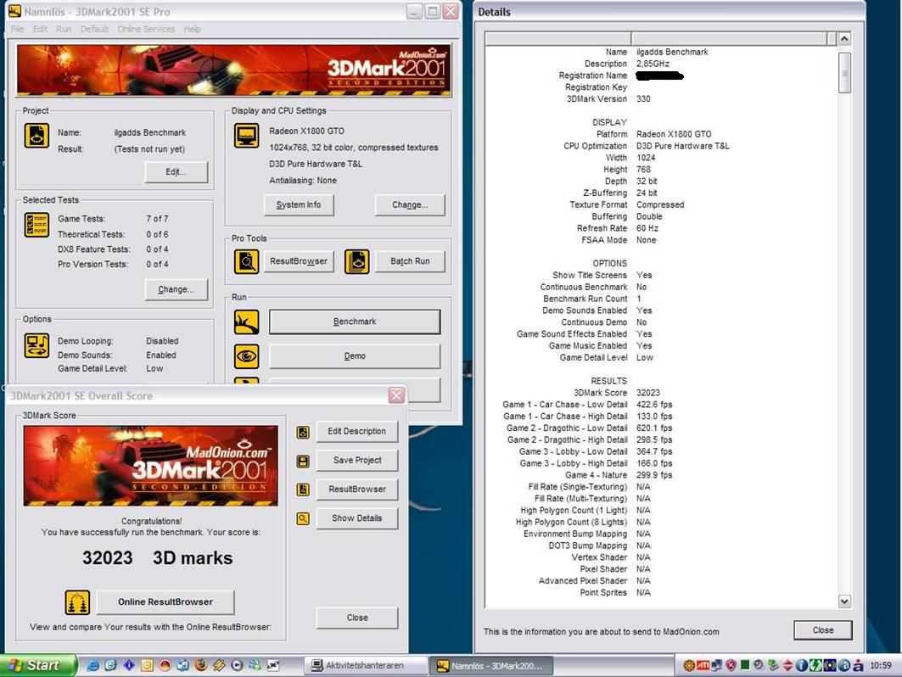Viewport: 902px width, 677px height.
Task: Open the Help menu
Action: click(192, 30)
